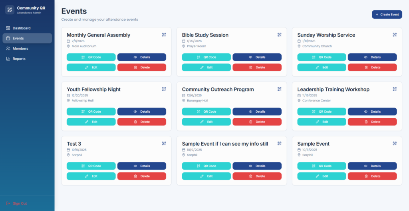Click the Community QR logo icon
Image resolution: width=409 pixels, height=211 pixels.
pyautogui.click(x=10, y=10)
